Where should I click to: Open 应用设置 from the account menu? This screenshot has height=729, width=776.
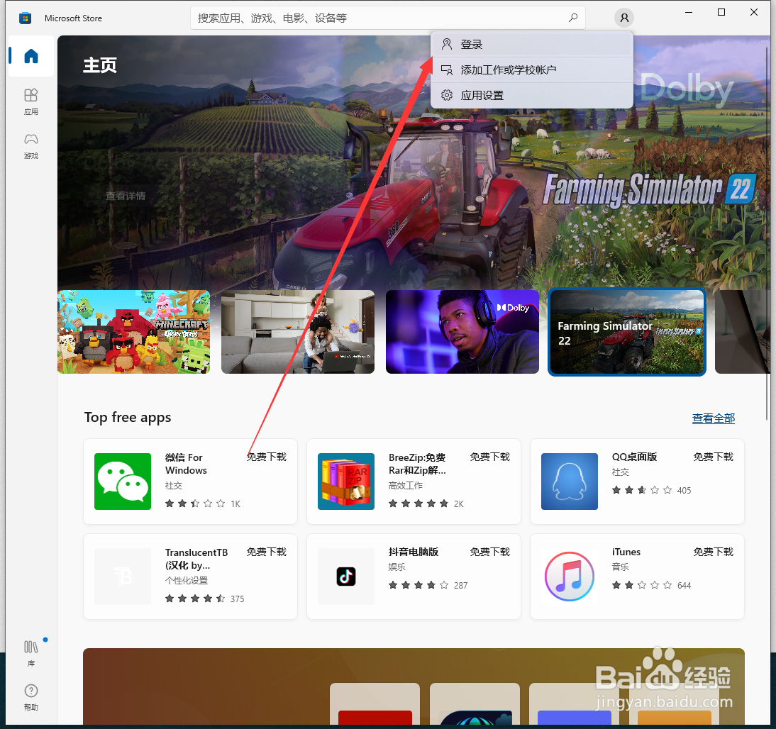tap(532, 95)
